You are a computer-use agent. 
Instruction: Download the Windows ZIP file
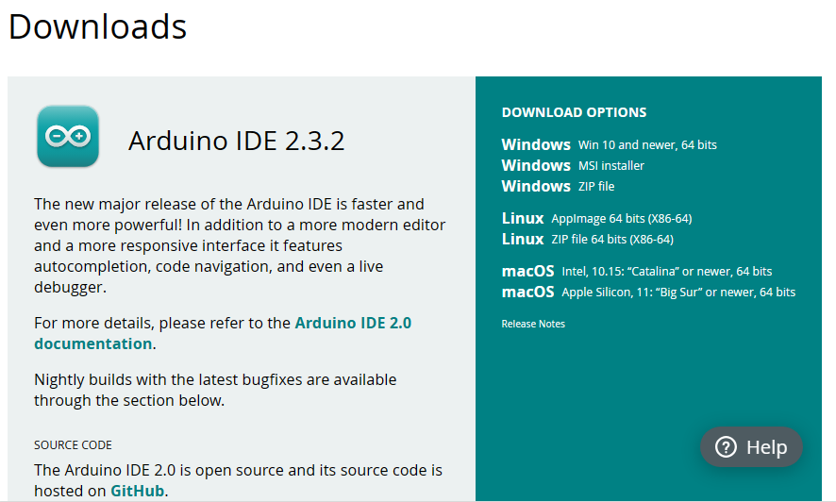click(x=558, y=186)
